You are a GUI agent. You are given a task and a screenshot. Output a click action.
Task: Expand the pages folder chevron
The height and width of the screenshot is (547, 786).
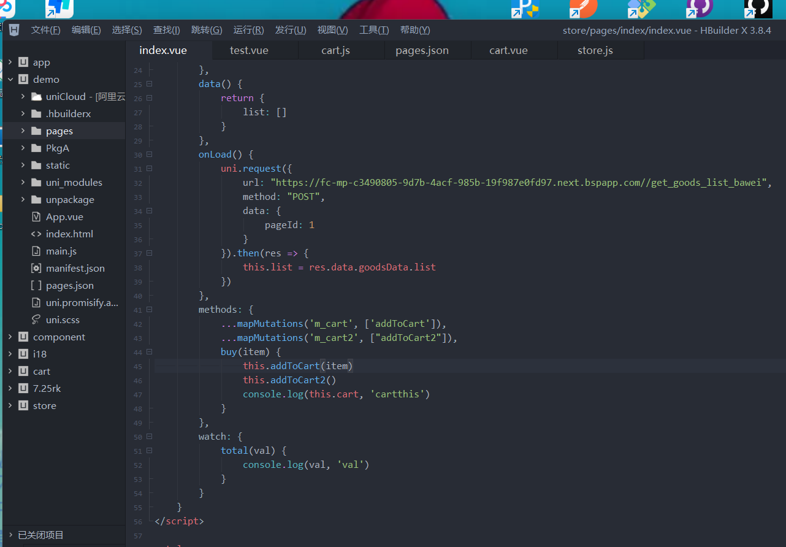[x=23, y=131]
